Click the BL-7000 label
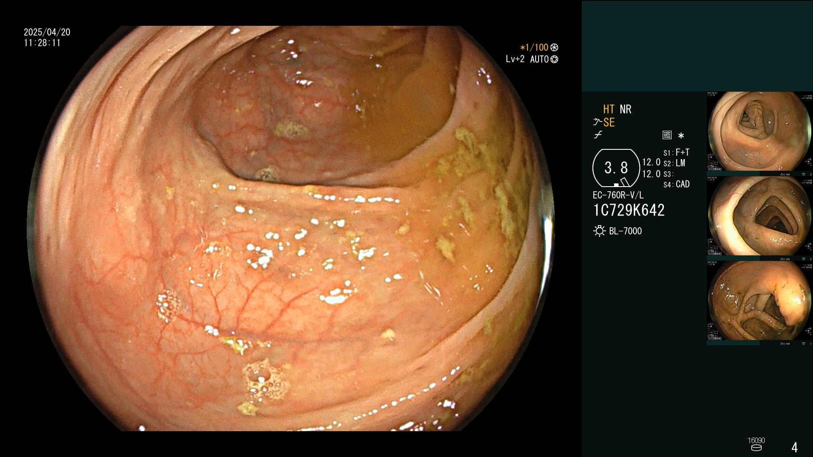Viewport: 813px width, 457px height. tap(625, 231)
